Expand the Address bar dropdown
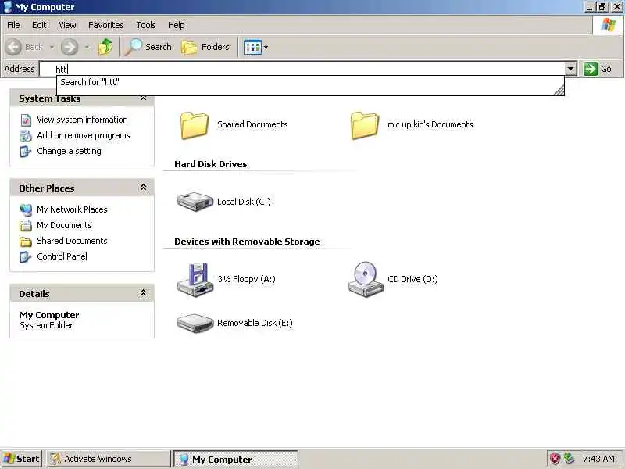 tap(571, 69)
